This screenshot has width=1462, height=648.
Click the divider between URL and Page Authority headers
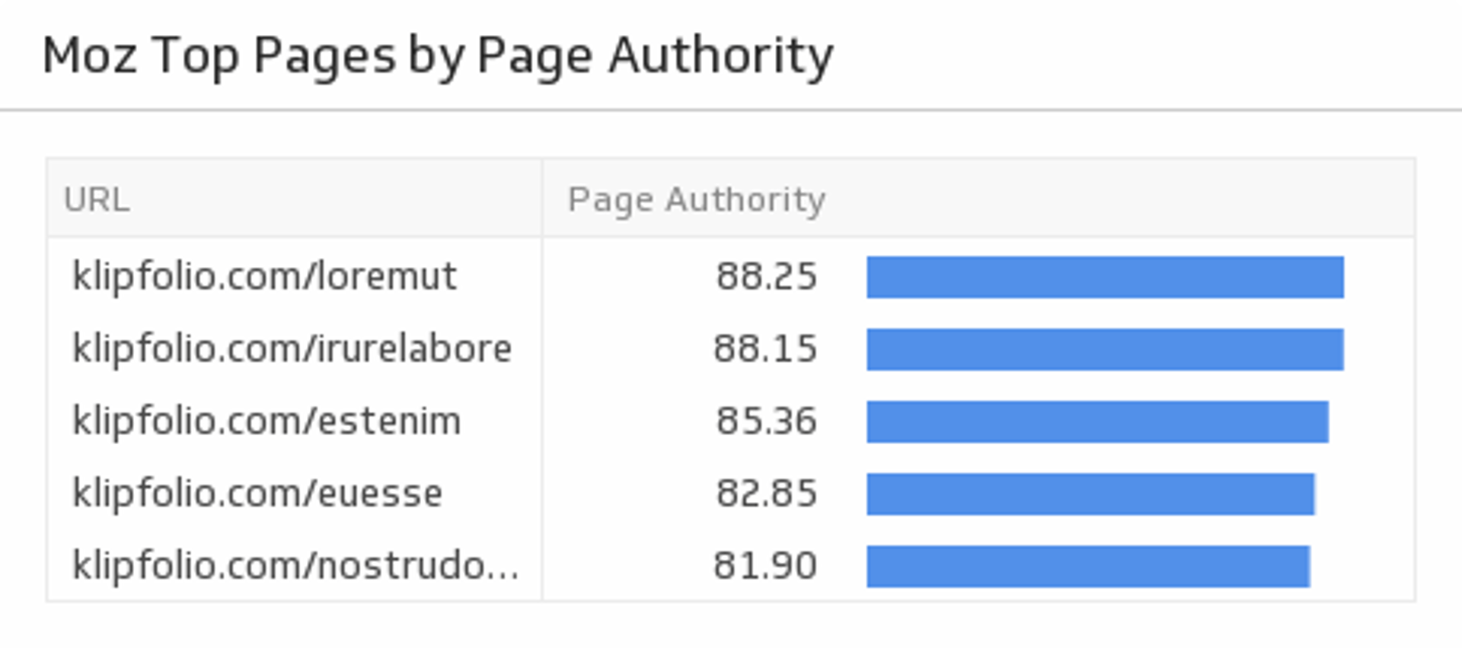pos(542,198)
